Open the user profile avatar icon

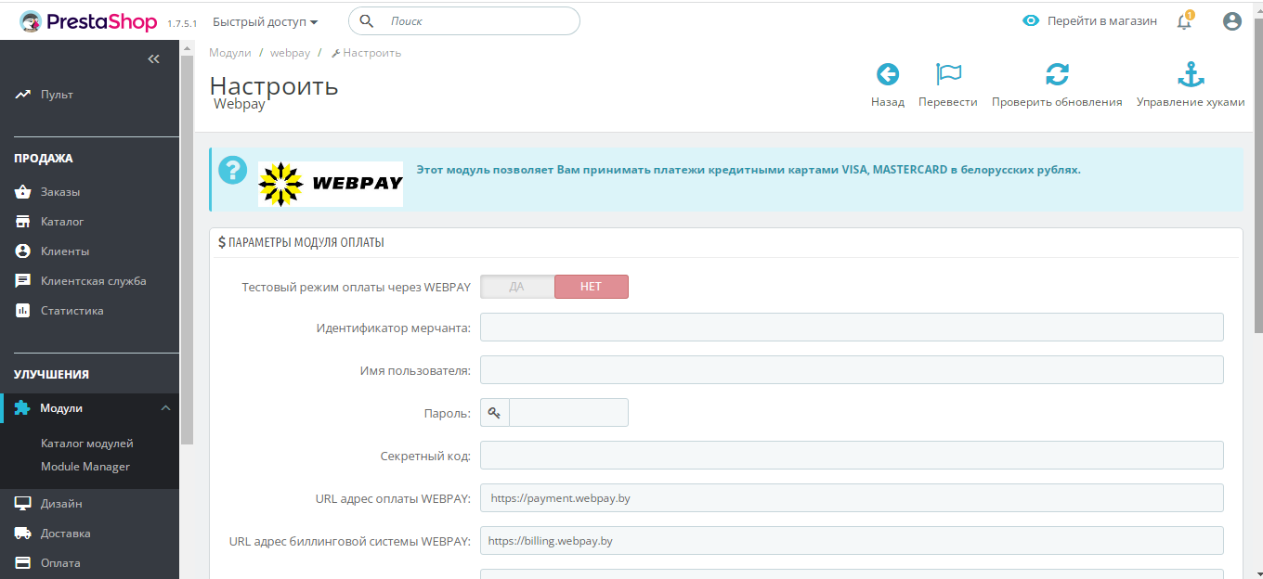pyautogui.click(x=1232, y=21)
